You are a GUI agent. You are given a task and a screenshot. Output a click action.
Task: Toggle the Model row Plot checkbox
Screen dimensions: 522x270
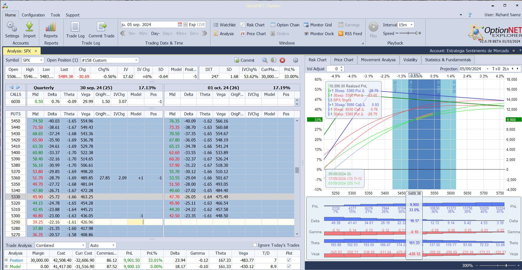tap(289, 266)
